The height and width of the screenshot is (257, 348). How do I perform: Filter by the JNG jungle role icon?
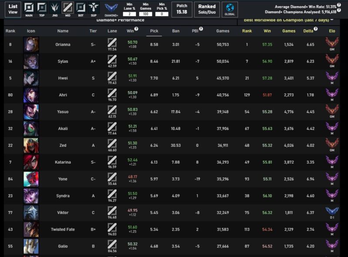54,8
